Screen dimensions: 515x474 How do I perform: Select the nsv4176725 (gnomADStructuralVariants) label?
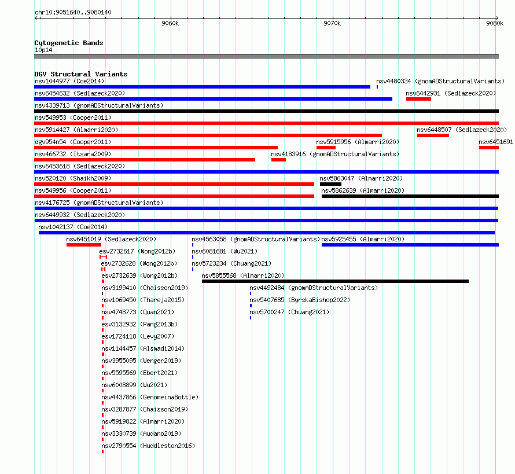click(x=99, y=203)
